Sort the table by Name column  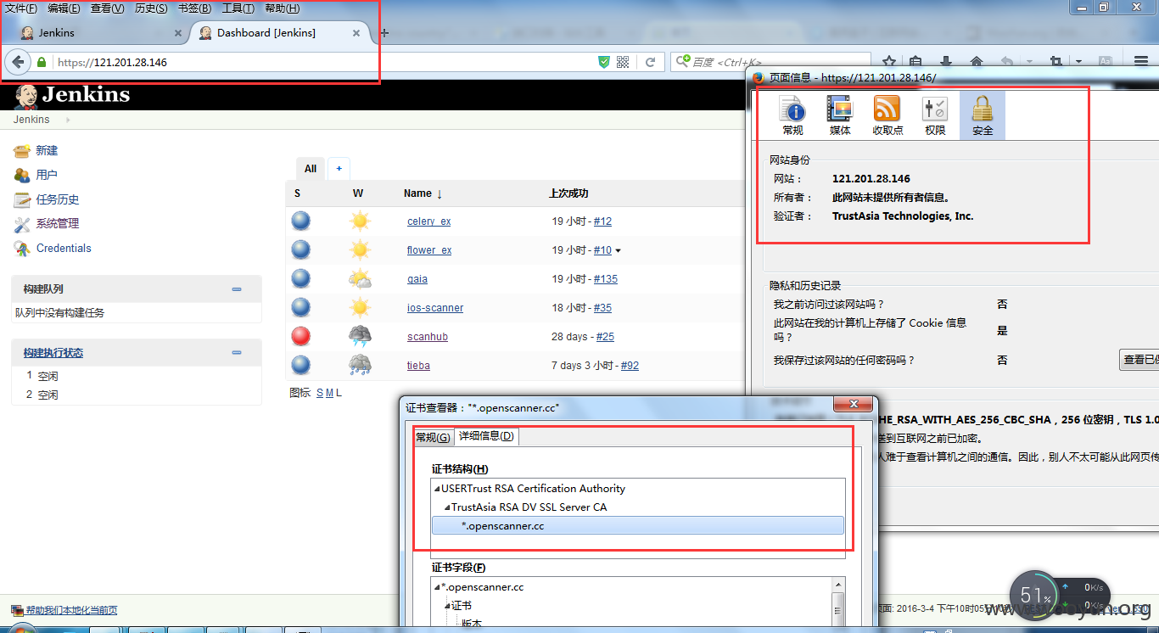tap(423, 193)
